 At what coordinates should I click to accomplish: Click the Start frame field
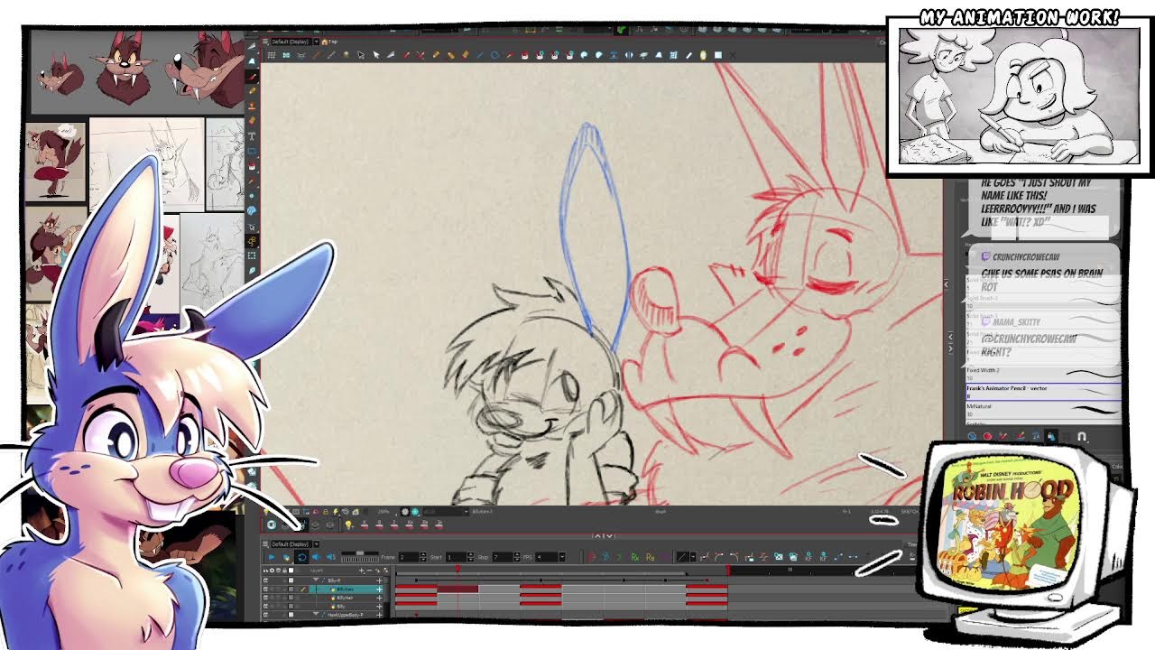[x=456, y=557]
